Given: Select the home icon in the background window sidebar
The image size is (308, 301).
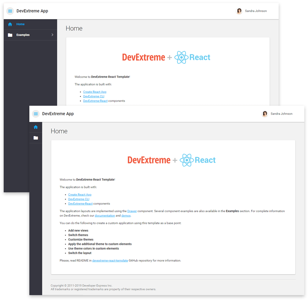Looking at the screenshot, I should [10, 24].
